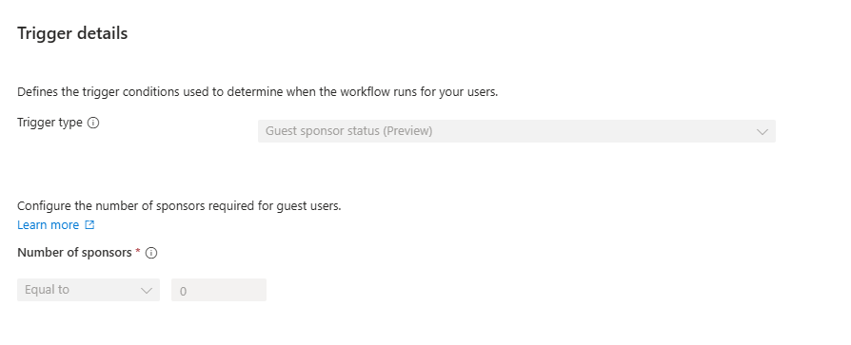Image resolution: width=851 pixels, height=345 pixels.
Task: Click the chevron in the Equal to dropdown
Action: click(x=147, y=290)
